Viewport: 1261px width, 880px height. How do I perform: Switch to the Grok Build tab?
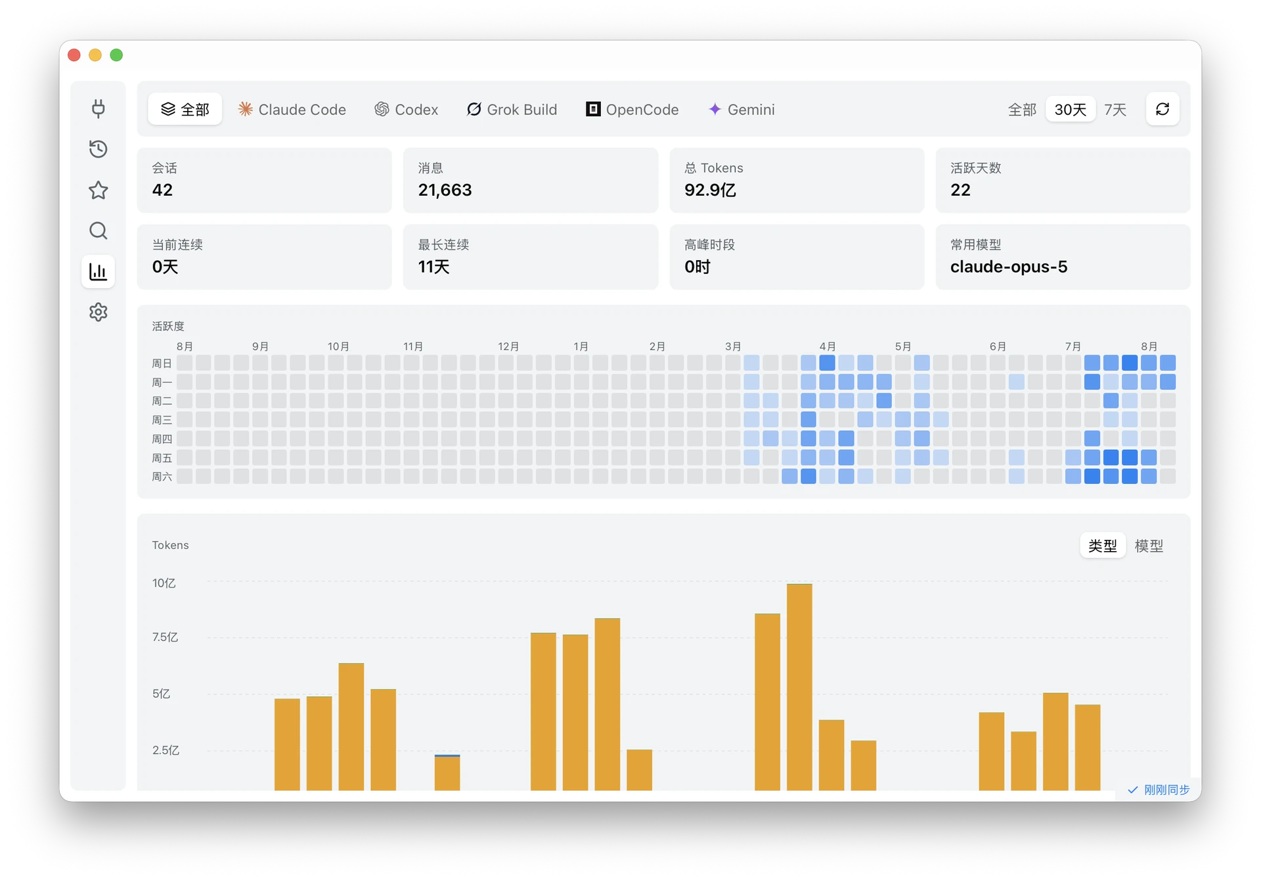point(512,109)
